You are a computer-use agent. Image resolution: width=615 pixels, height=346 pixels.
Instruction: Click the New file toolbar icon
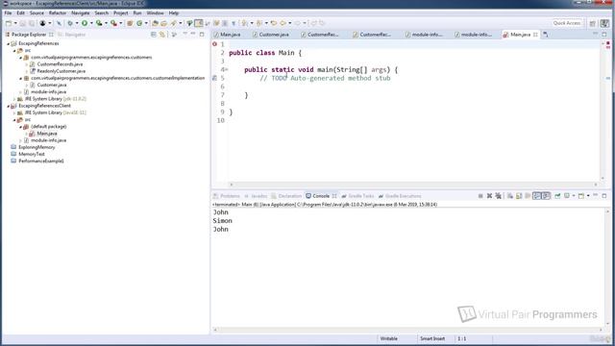coord(9,23)
